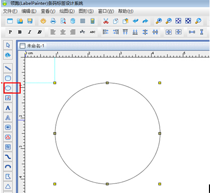Toggle the grid display icon
210x193 pixels.
pos(83,21)
